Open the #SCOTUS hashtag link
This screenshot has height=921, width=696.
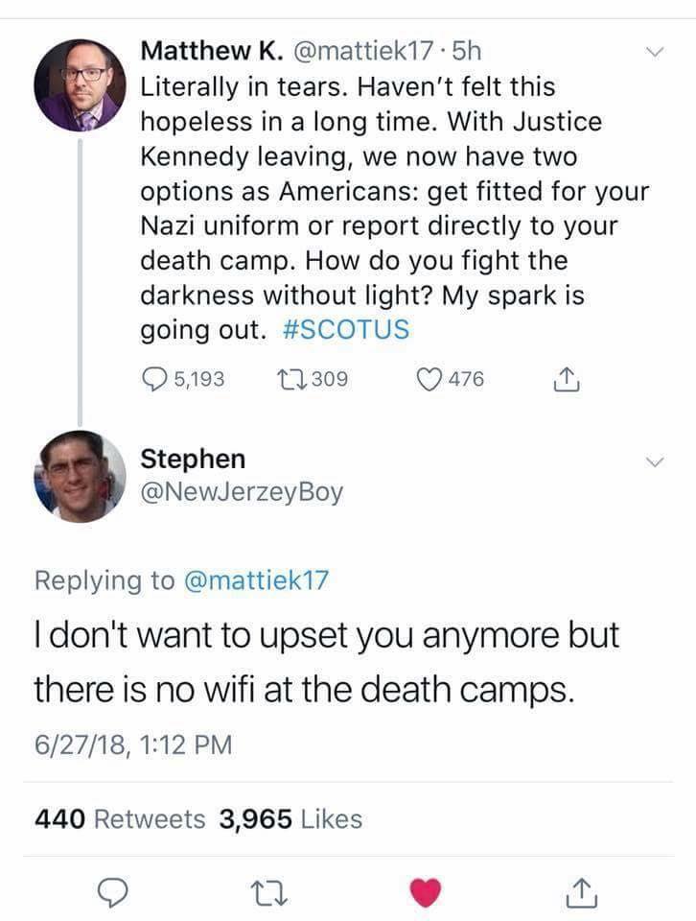[347, 329]
